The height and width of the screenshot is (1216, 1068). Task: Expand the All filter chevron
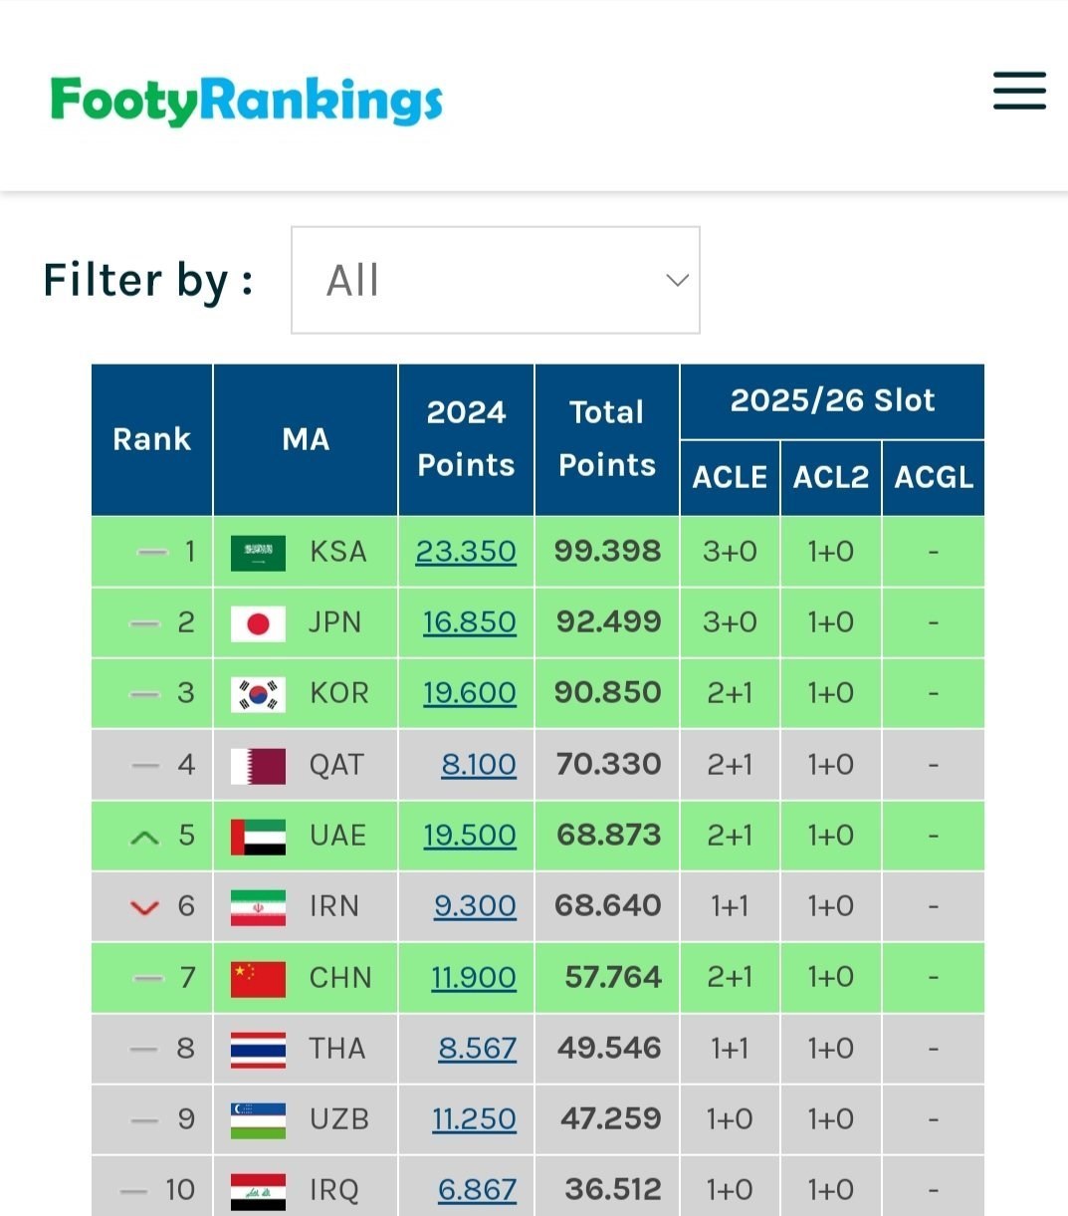click(676, 280)
